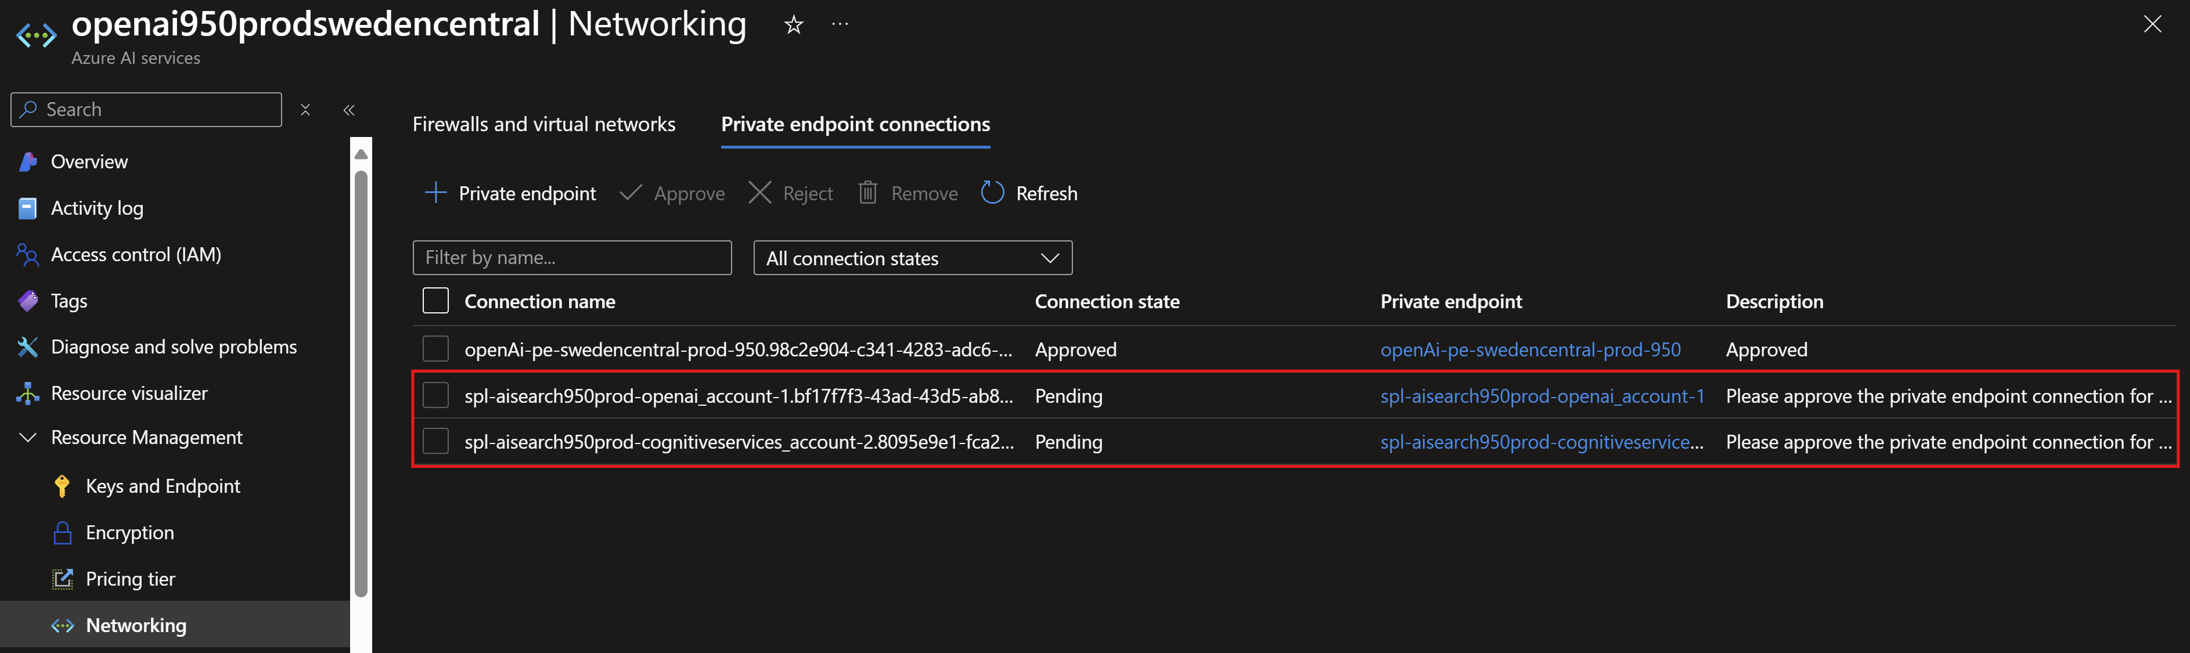Screen dimensions: 2190x653
Task: Collapse the sidebar menu with double chevron
Action: tap(348, 110)
